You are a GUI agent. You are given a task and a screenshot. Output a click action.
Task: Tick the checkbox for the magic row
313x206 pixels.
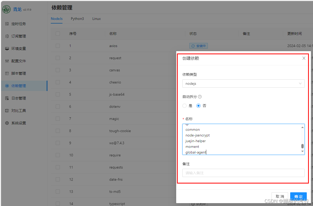pyautogui.click(x=58, y=119)
